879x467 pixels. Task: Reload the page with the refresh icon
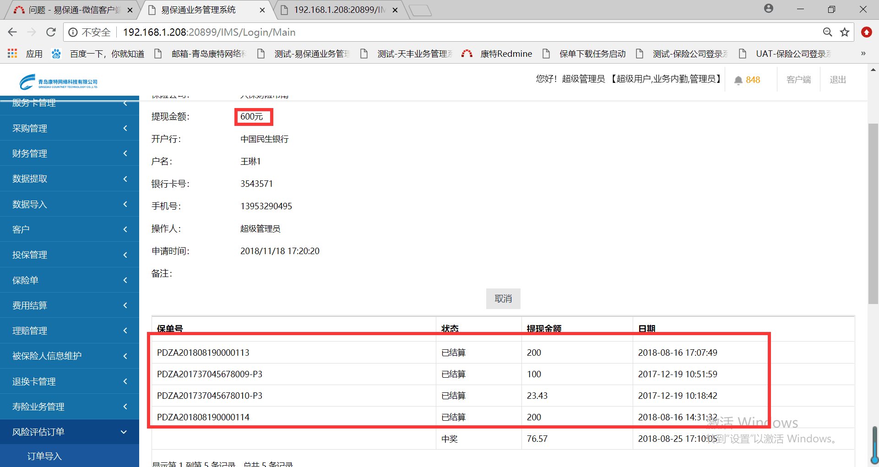click(51, 32)
